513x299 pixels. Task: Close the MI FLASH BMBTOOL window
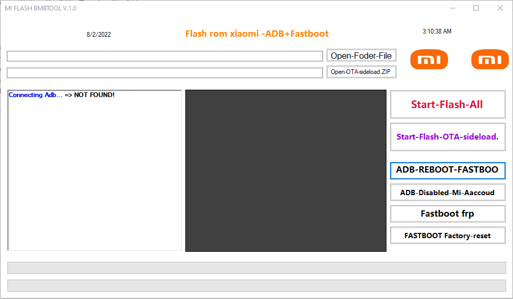(x=500, y=8)
